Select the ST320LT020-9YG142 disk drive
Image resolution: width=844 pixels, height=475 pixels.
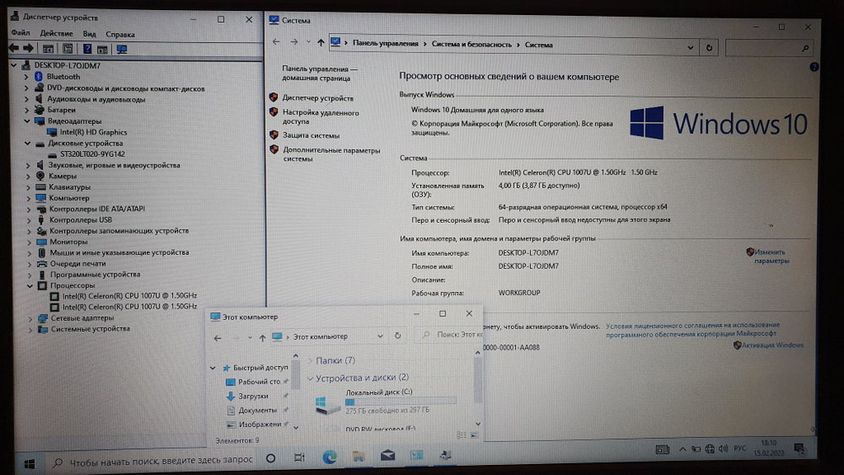click(93, 154)
